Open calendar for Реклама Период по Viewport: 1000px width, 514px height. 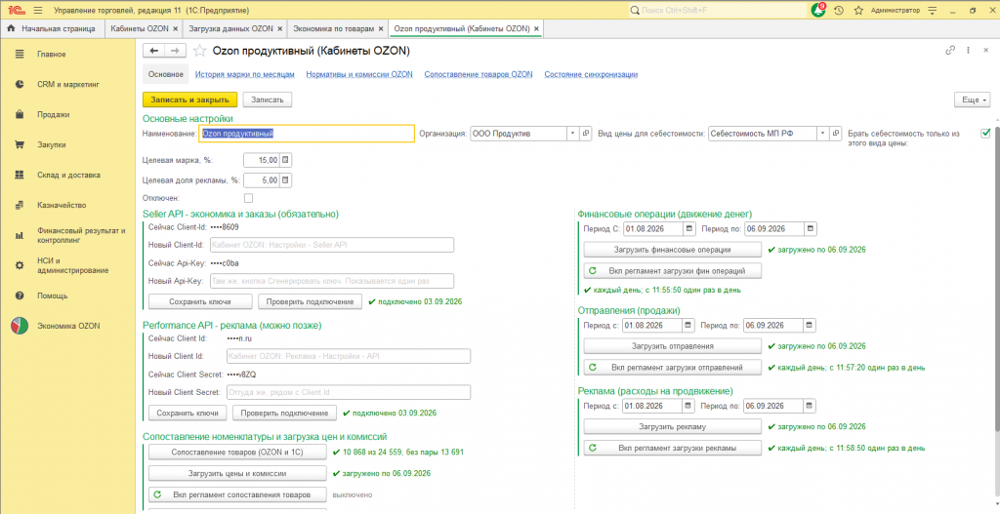809,406
